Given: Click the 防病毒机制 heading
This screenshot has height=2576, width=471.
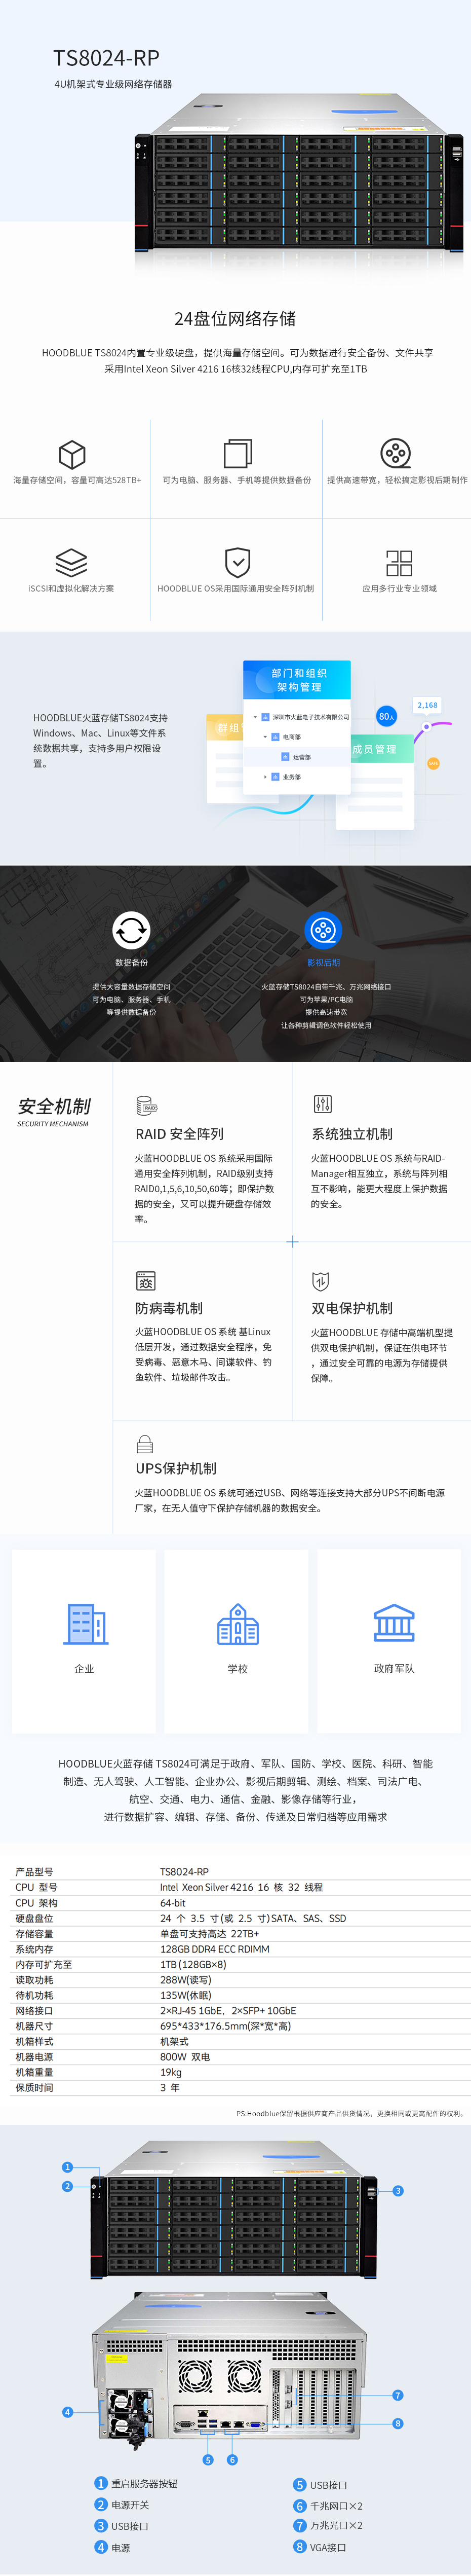Looking at the screenshot, I should [x=169, y=1308].
